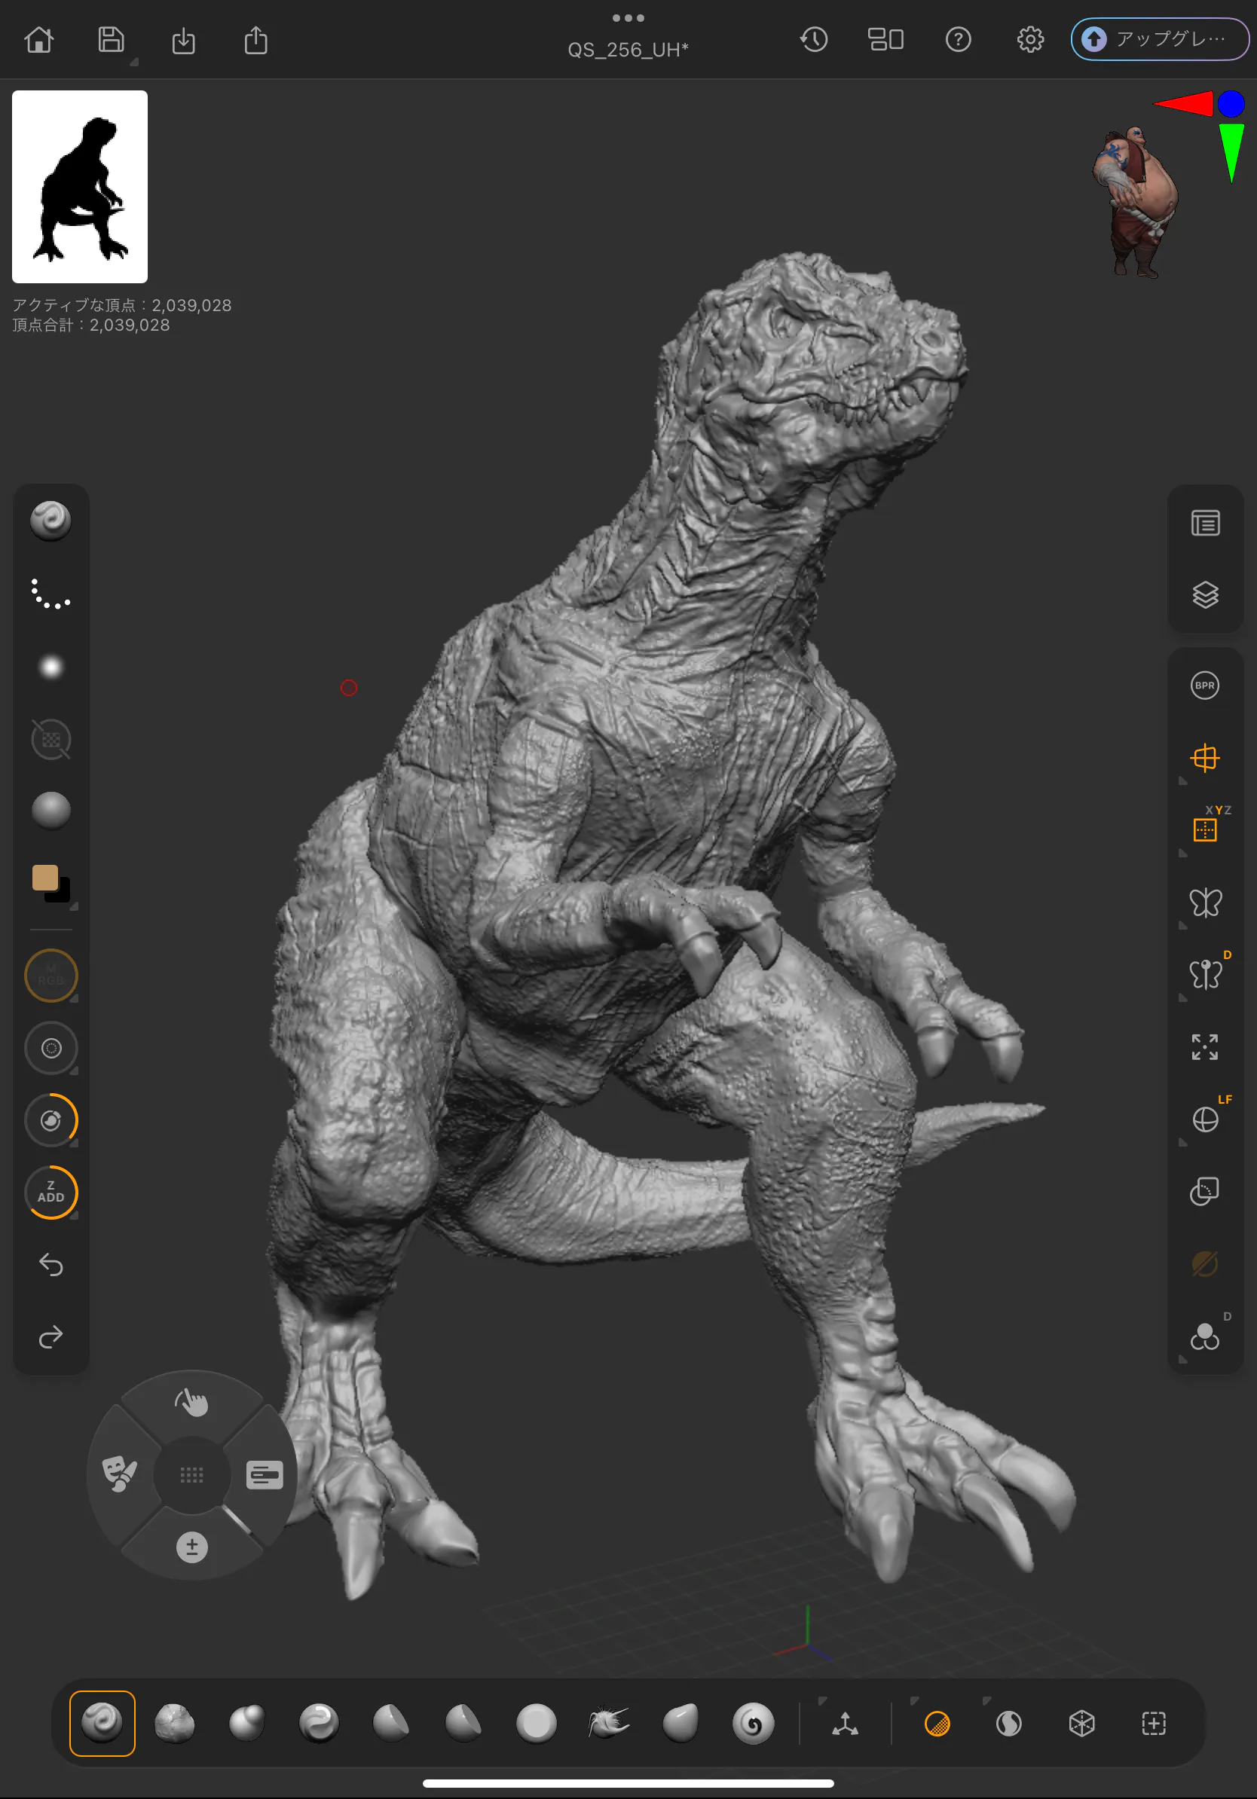Select the tan main color swatch
This screenshot has height=1799, width=1257.
pos(44,878)
